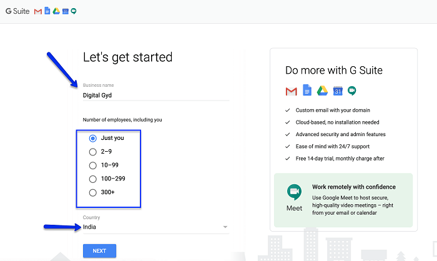This screenshot has height=261, width=437.
Task: Click 'Do more with G Suite' heading
Action: click(x=334, y=71)
